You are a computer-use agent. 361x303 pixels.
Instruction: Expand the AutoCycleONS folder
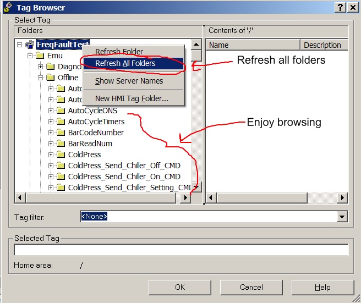pos(51,111)
